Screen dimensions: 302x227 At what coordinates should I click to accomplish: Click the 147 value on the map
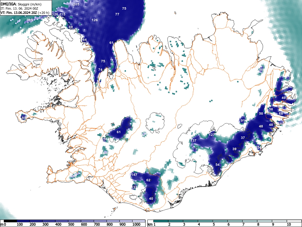pos(134,175)
